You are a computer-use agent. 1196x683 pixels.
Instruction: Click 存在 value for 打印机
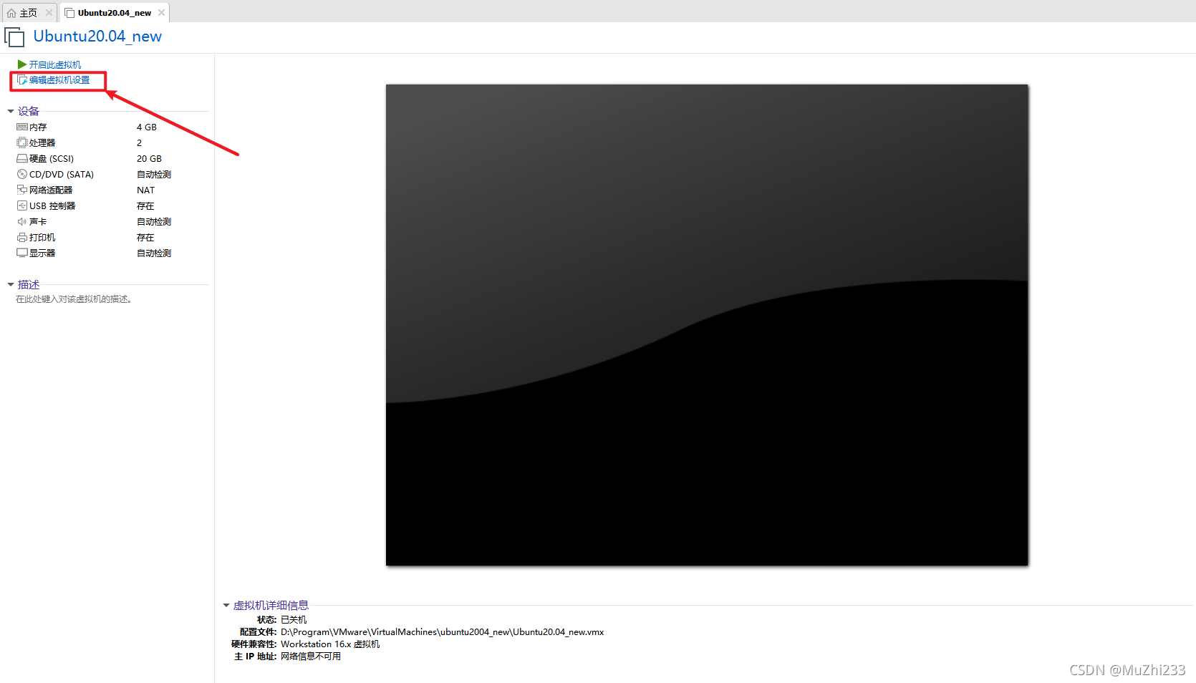click(x=145, y=238)
